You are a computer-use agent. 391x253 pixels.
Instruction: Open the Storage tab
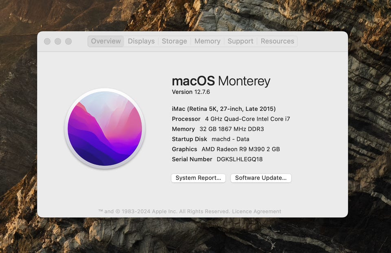[x=174, y=41]
